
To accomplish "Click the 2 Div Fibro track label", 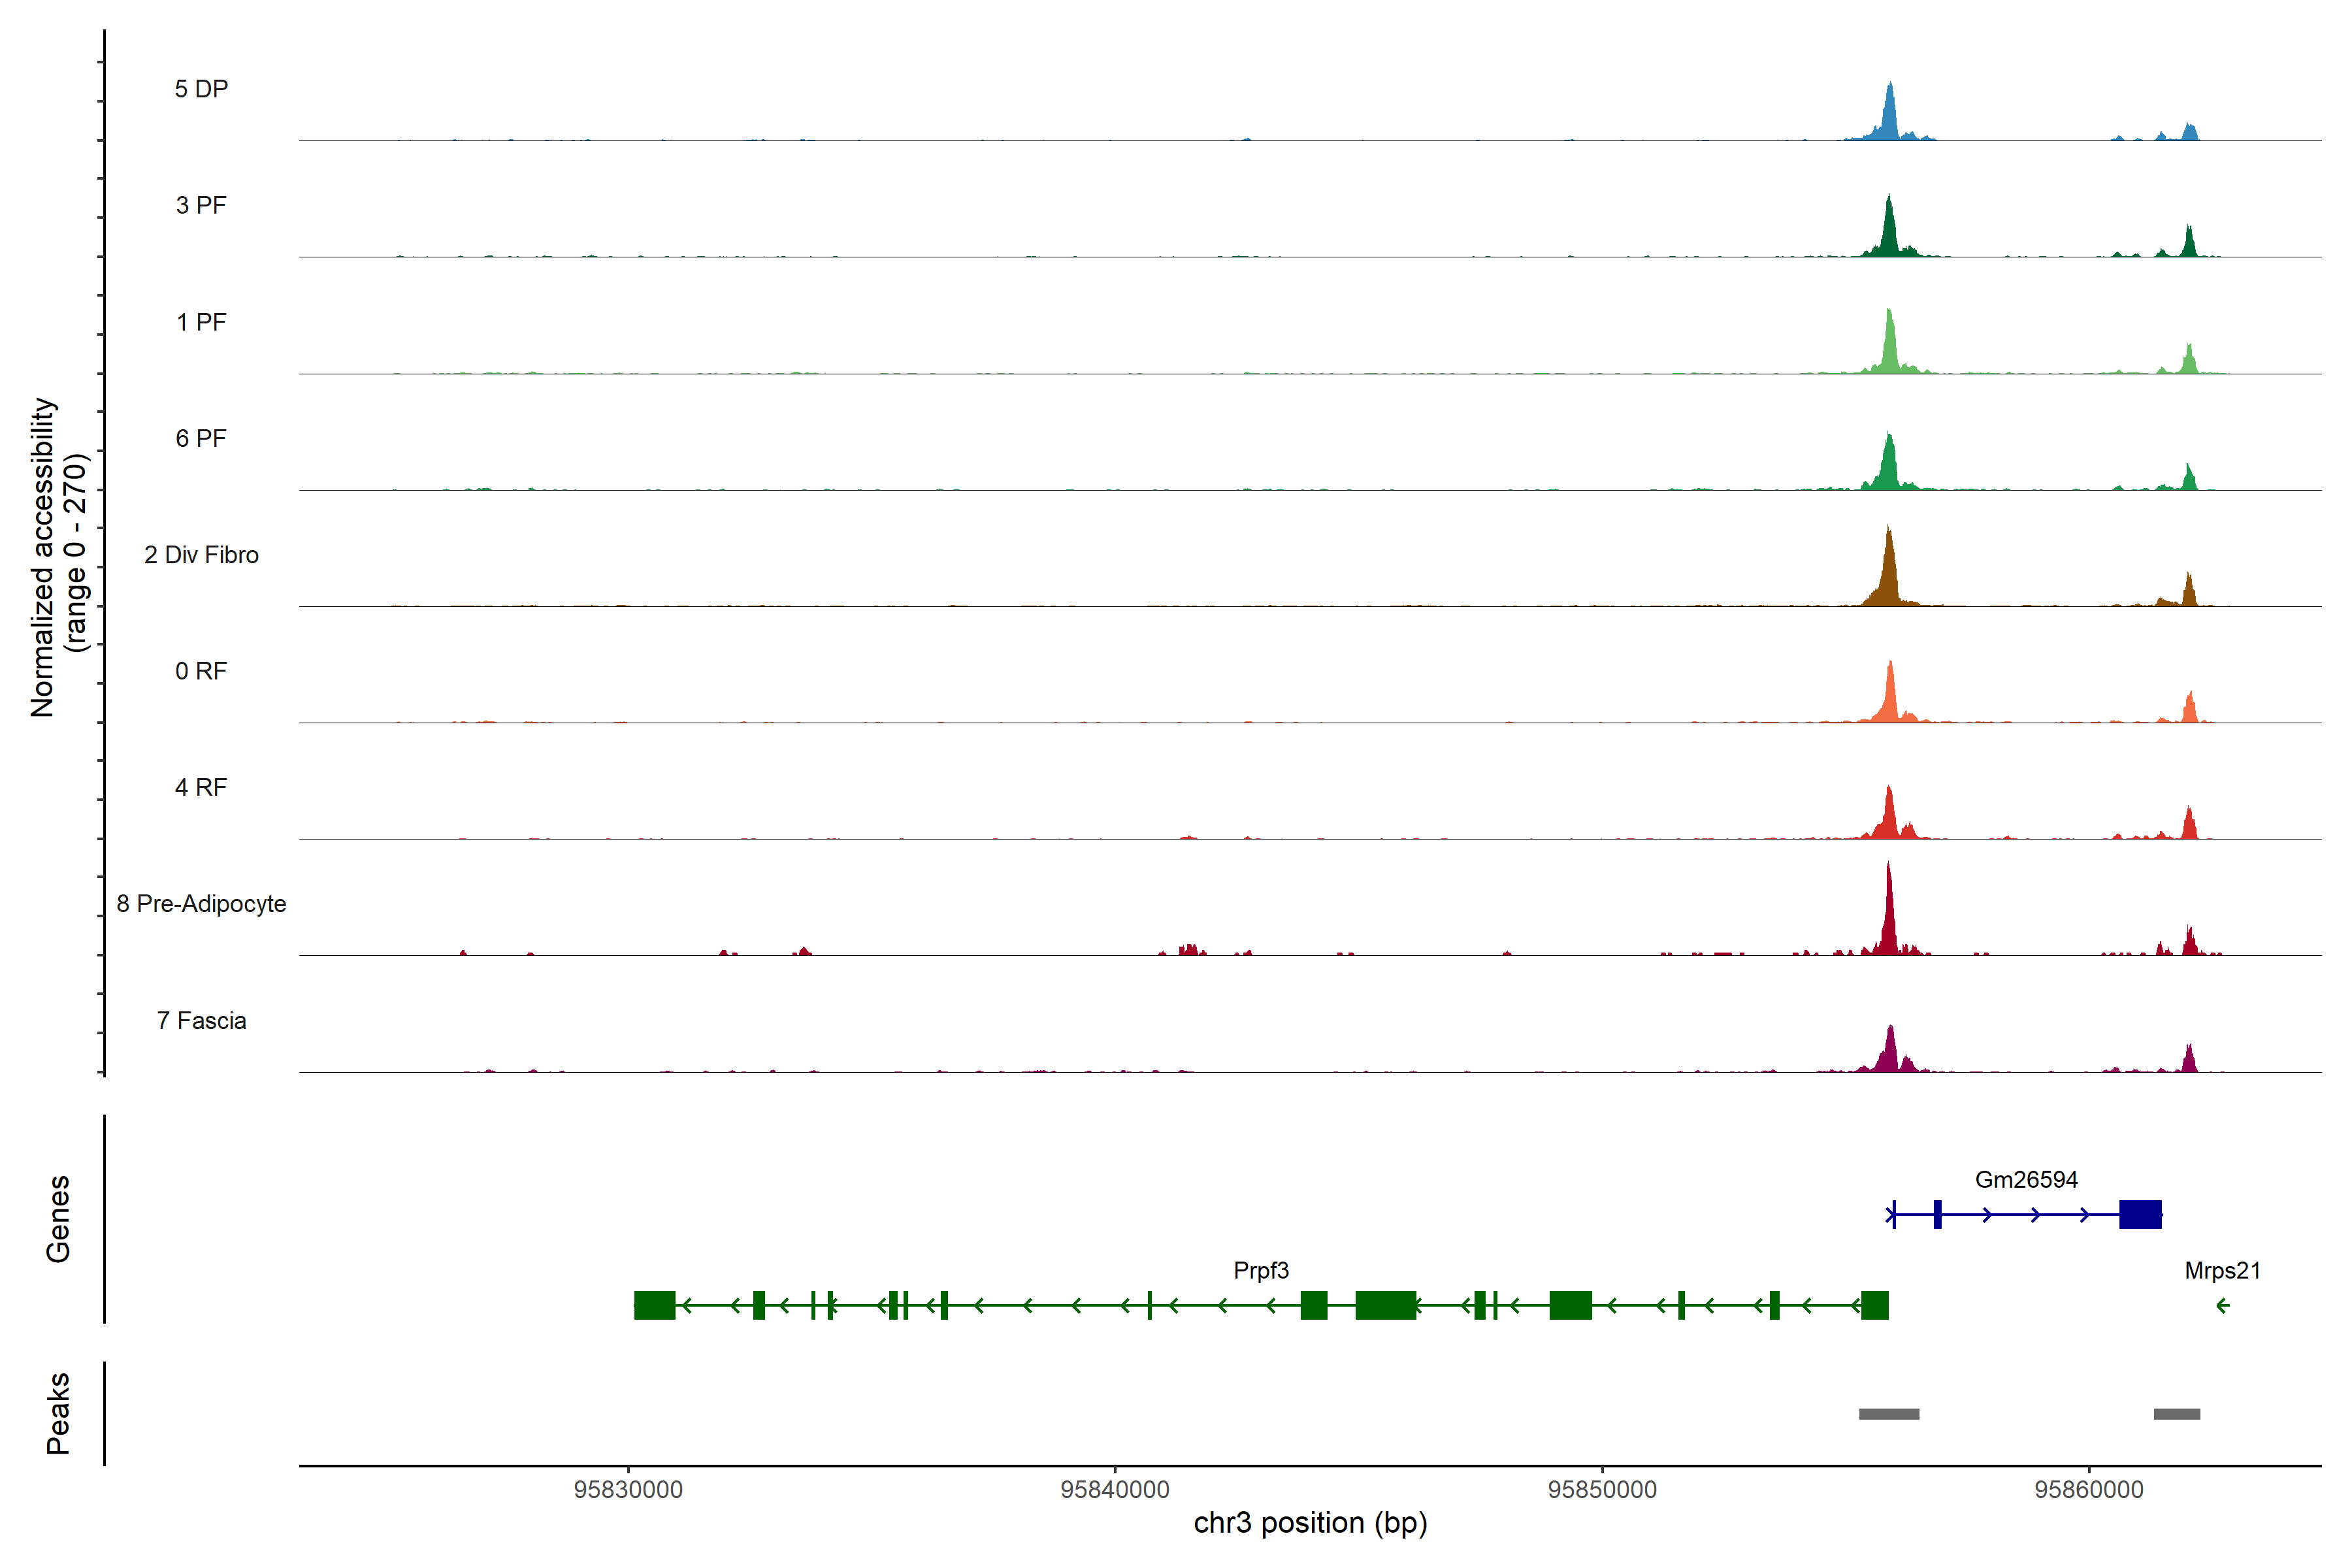I will pyautogui.click(x=201, y=555).
